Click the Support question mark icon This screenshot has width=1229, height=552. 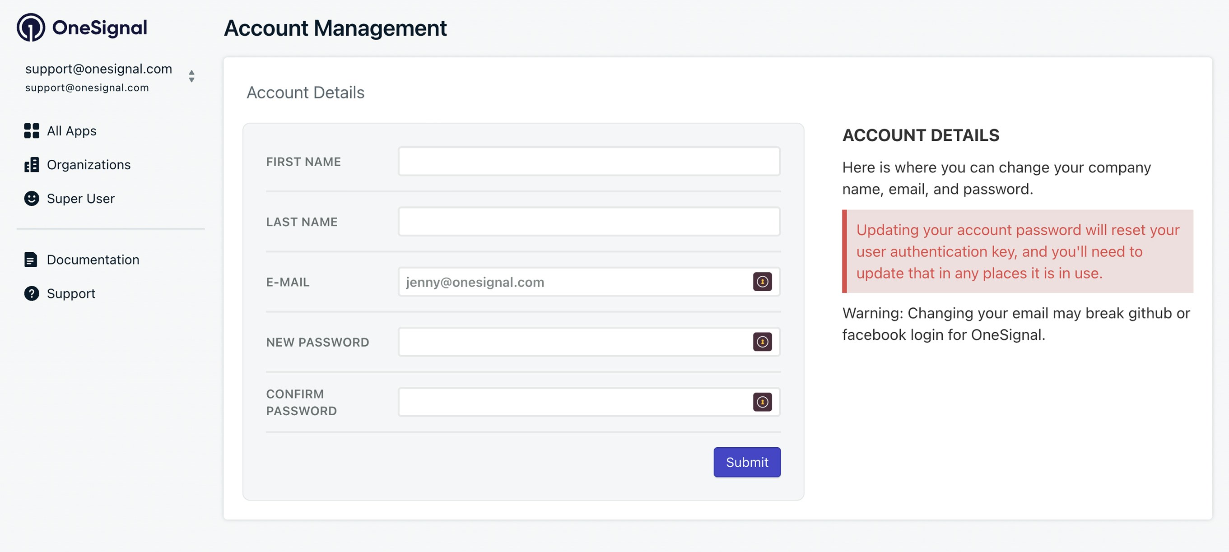32,293
